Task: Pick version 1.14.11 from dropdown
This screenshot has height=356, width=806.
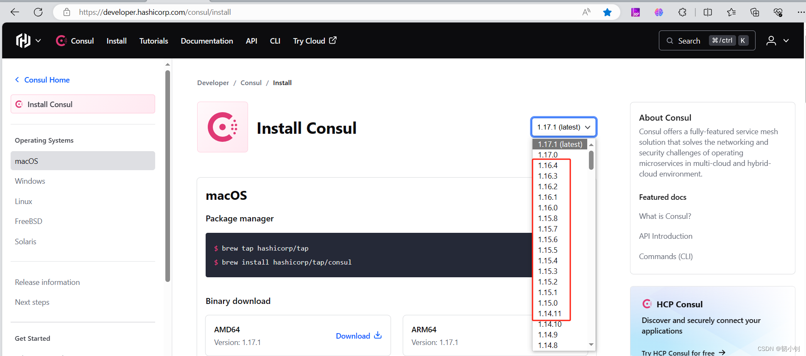Action: click(x=560, y=314)
